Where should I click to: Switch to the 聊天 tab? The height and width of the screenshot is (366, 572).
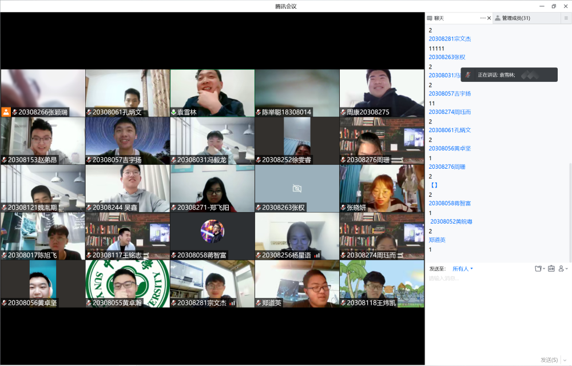[439, 18]
